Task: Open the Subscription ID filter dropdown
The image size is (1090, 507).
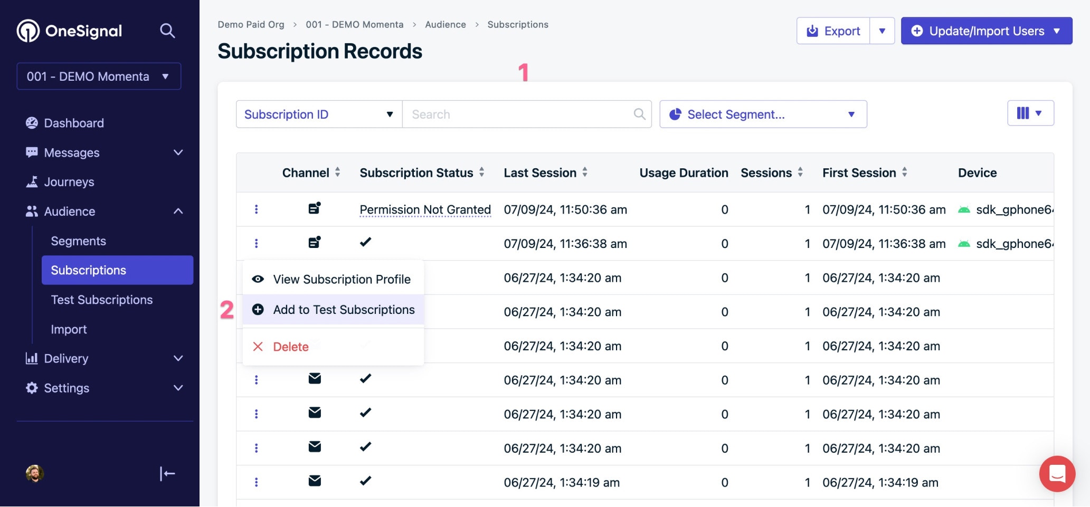Action: pyautogui.click(x=319, y=114)
